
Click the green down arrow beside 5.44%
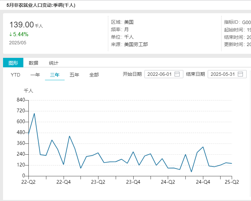coord(10,35)
